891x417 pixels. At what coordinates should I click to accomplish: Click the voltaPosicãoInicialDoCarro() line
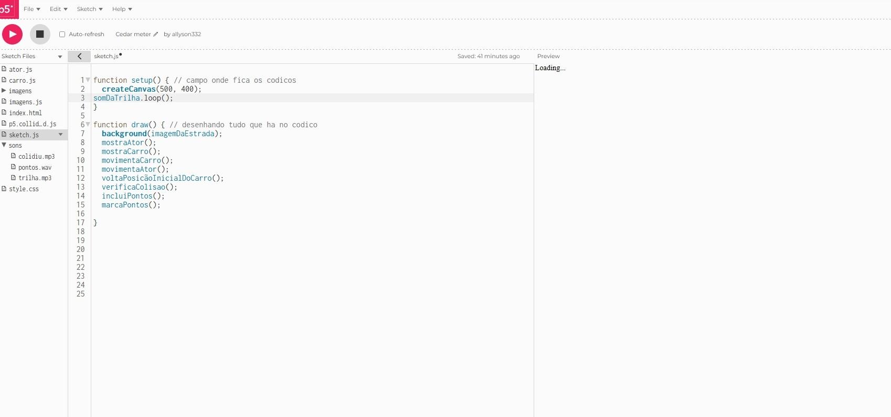click(163, 178)
